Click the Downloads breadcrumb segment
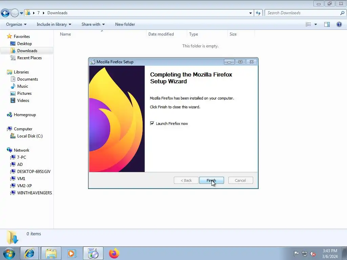 (57, 13)
